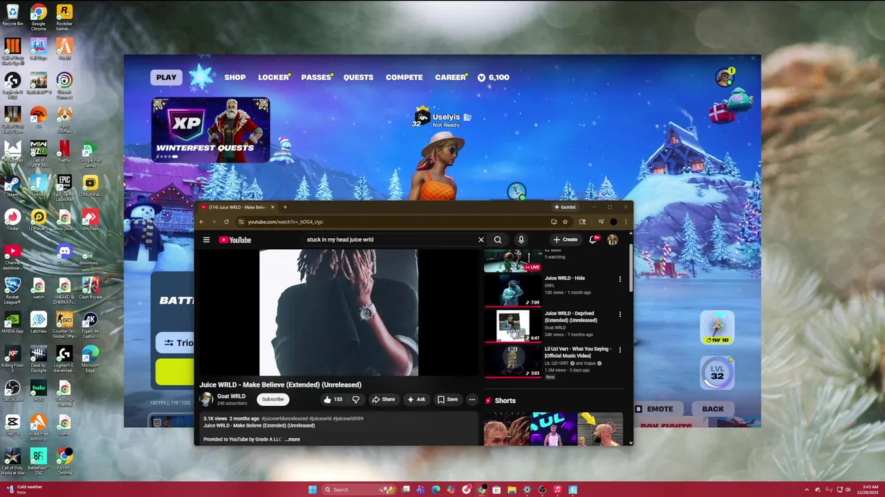Click the 6,100 V-Bucks balance
Image resolution: width=885 pixels, height=497 pixels.
[x=493, y=77]
